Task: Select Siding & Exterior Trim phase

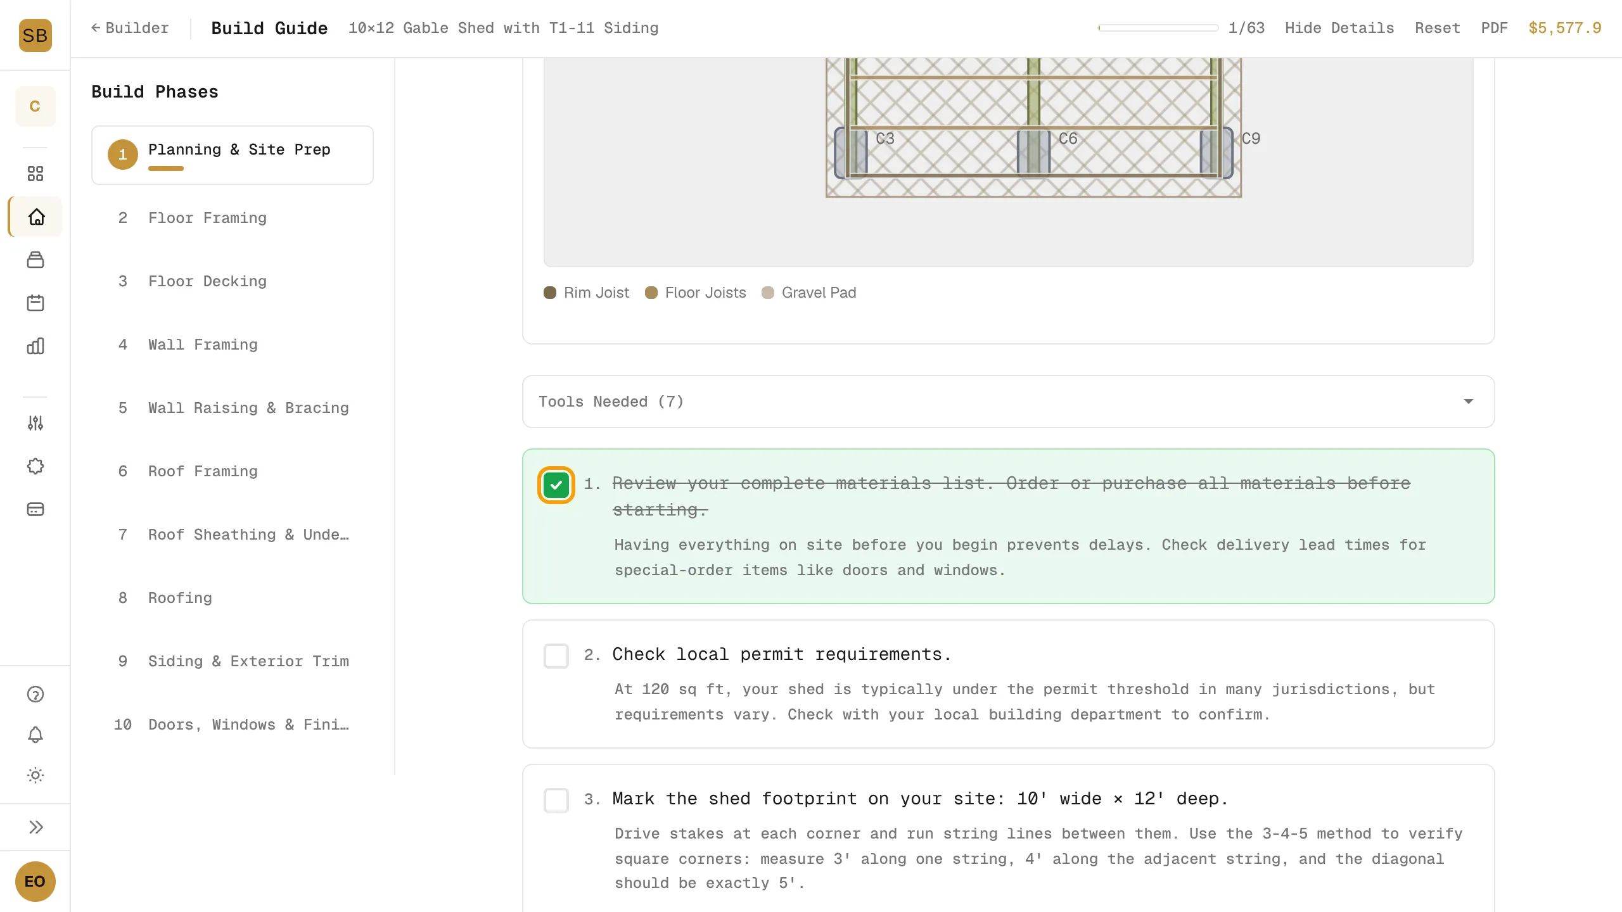Action: [x=233, y=661]
